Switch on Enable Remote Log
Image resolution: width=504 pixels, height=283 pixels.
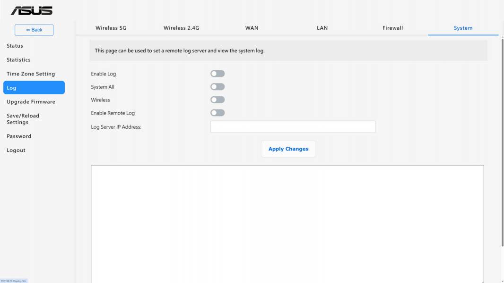(217, 113)
